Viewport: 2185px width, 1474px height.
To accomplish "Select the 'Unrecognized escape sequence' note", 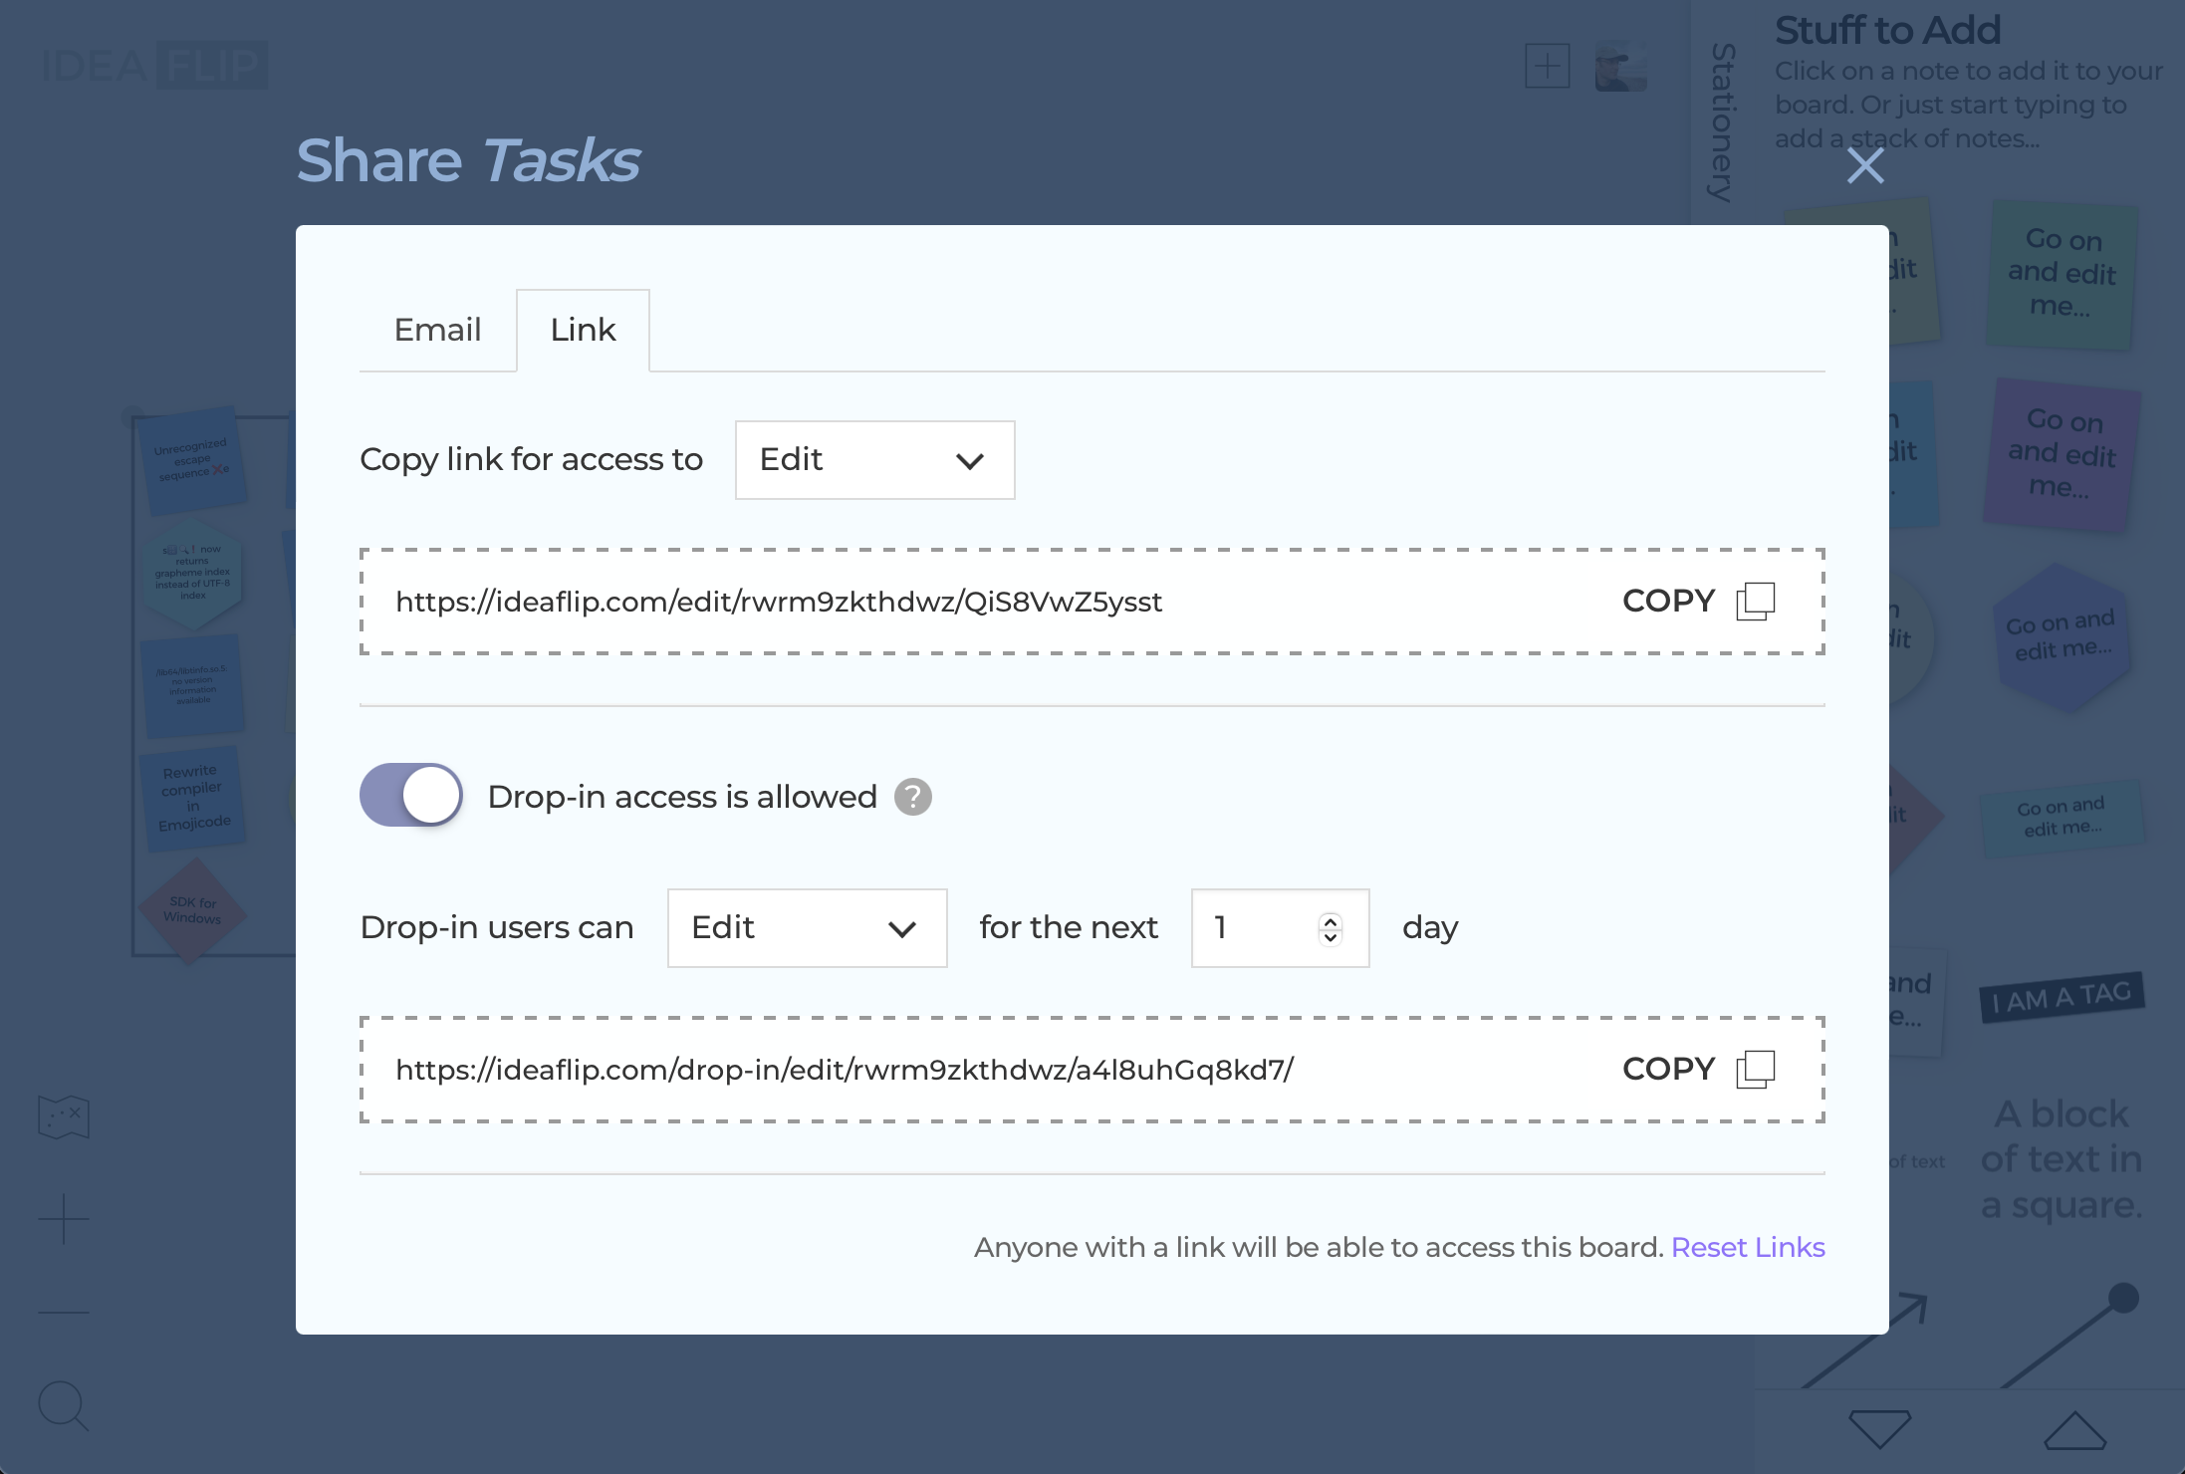I will point(191,460).
